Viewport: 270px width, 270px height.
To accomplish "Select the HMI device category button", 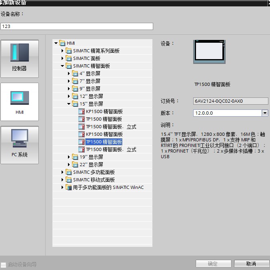I will [x=20, y=102].
